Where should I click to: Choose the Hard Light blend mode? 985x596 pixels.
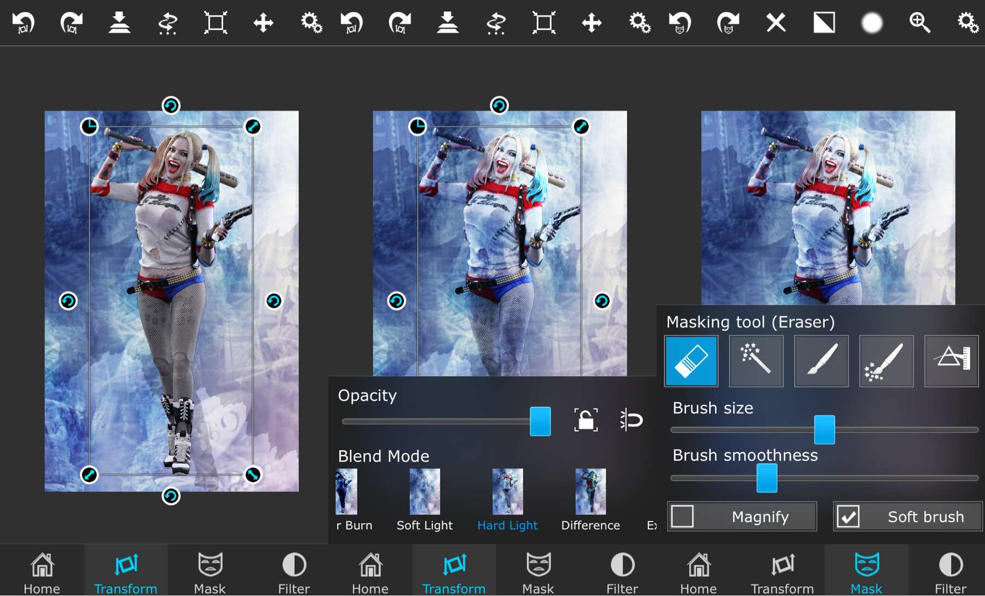507,500
